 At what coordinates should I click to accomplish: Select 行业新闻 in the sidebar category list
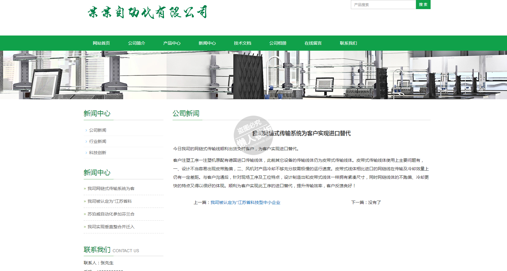coord(98,141)
